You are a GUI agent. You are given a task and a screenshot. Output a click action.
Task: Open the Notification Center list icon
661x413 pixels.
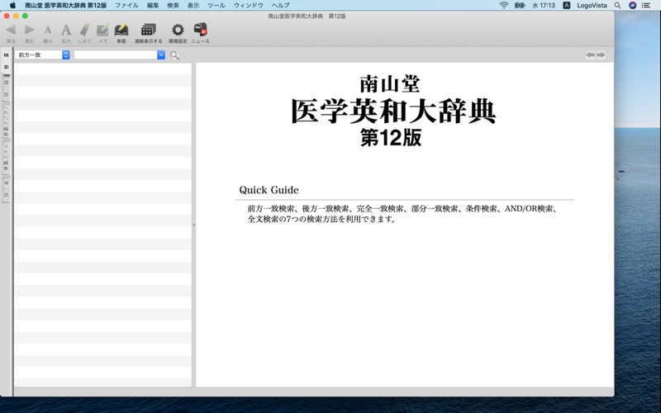tap(646, 6)
